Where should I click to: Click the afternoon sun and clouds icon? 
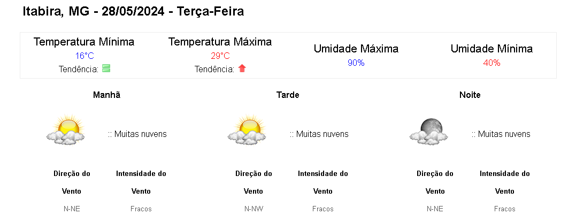(247, 129)
